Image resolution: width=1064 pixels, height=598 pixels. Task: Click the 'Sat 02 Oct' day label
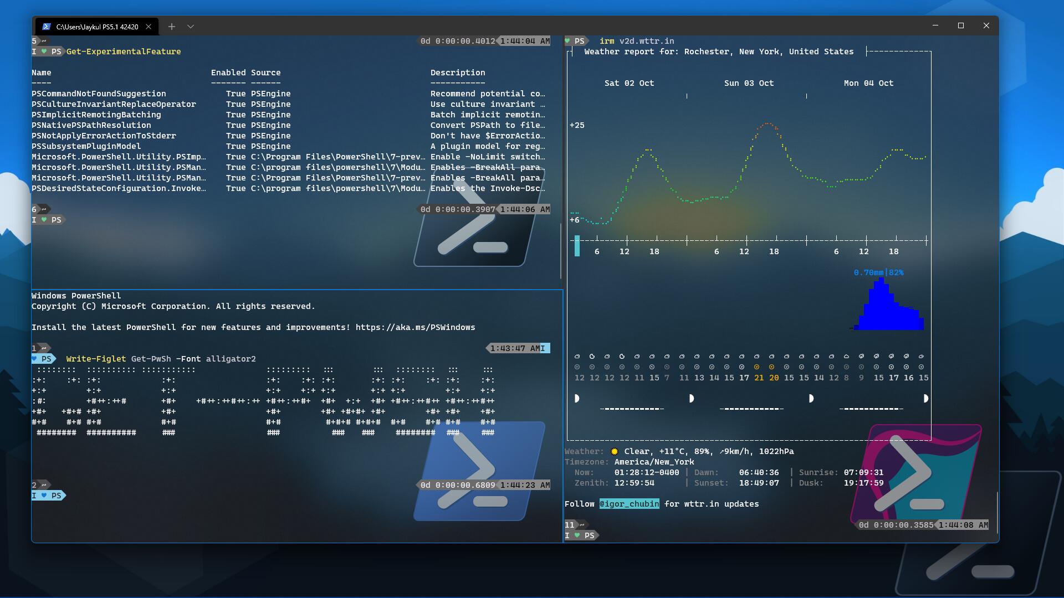click(x=629, y=83)
